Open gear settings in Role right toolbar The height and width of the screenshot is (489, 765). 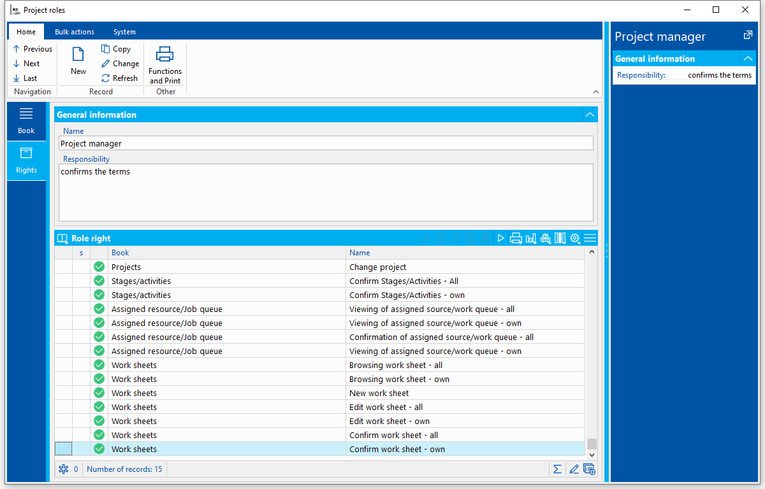(575, 238)
